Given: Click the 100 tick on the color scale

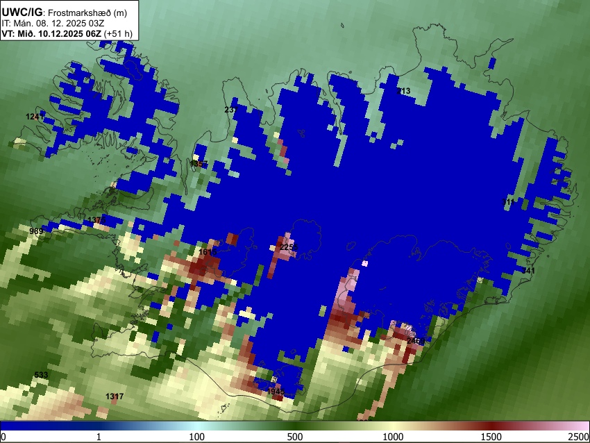Looking at the screenshot, I should (197, 437).
